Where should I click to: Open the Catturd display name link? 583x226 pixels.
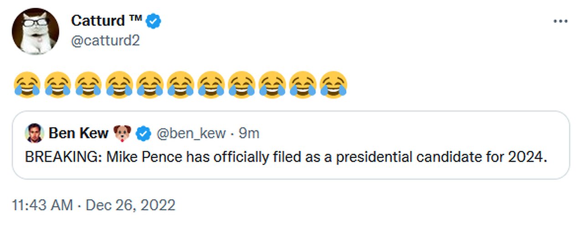[97, 21]
